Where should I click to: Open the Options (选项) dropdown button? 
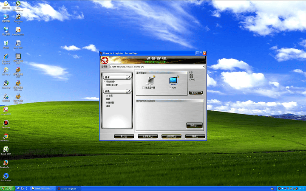click(x=196, y=93)
